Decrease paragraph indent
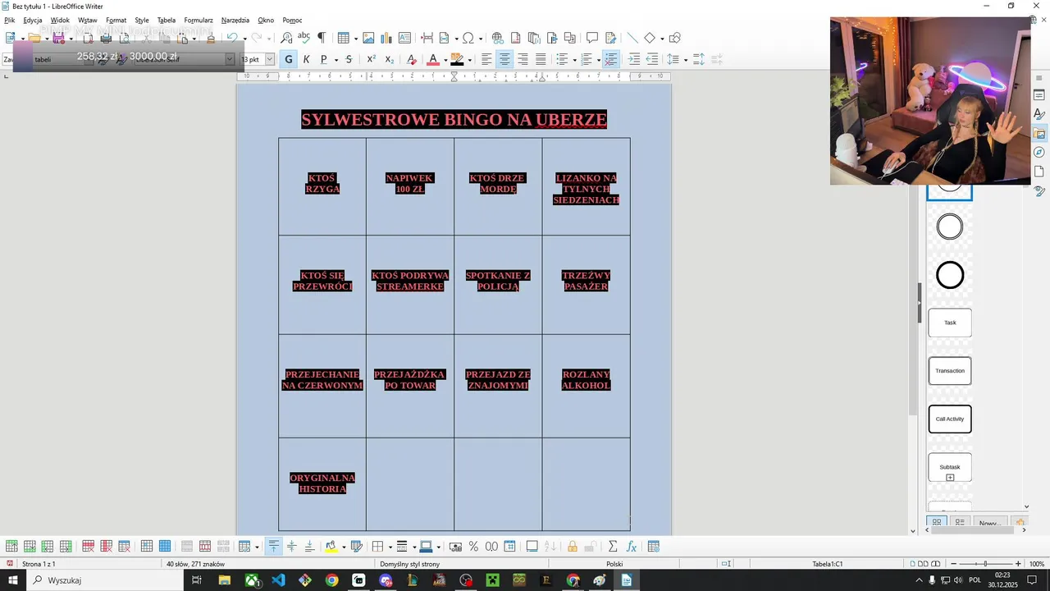 [x=652, y=59]
